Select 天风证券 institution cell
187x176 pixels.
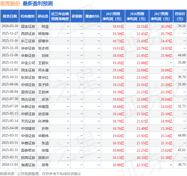coord(28,121)
